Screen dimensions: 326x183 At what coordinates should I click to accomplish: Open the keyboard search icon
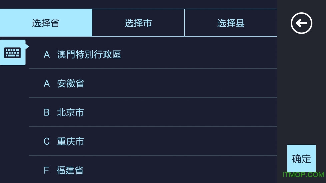click(13, 53)
